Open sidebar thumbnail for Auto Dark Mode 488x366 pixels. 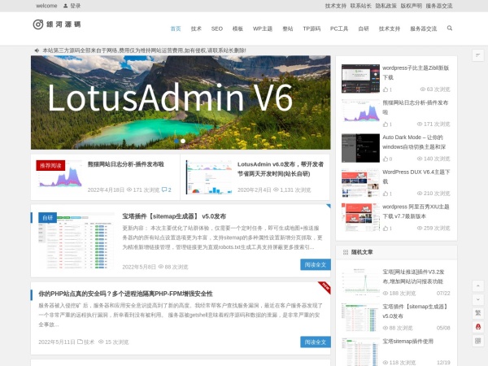(x=360, y=148)
